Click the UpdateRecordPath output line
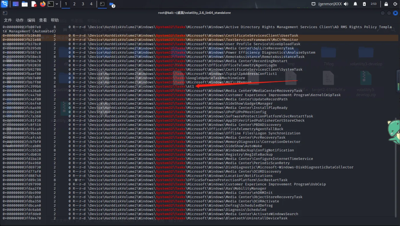400x226 pixels. point(145,99)
